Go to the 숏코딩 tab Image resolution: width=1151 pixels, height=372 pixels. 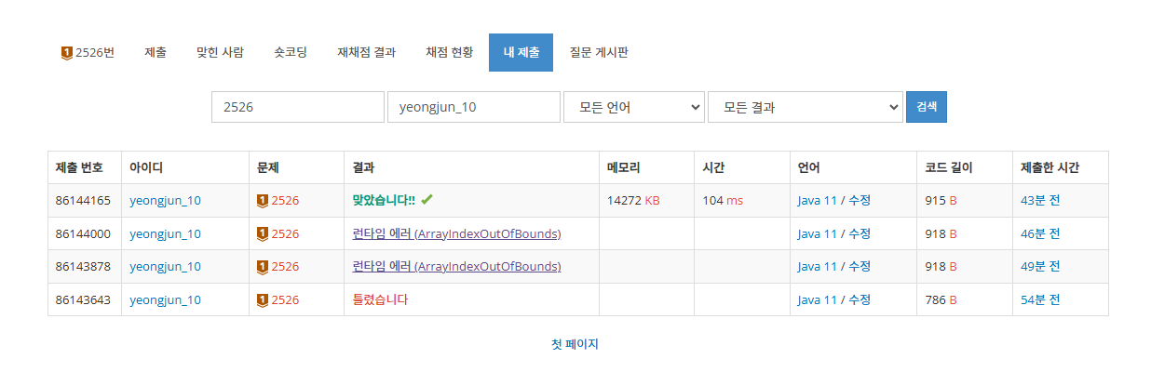291,53
